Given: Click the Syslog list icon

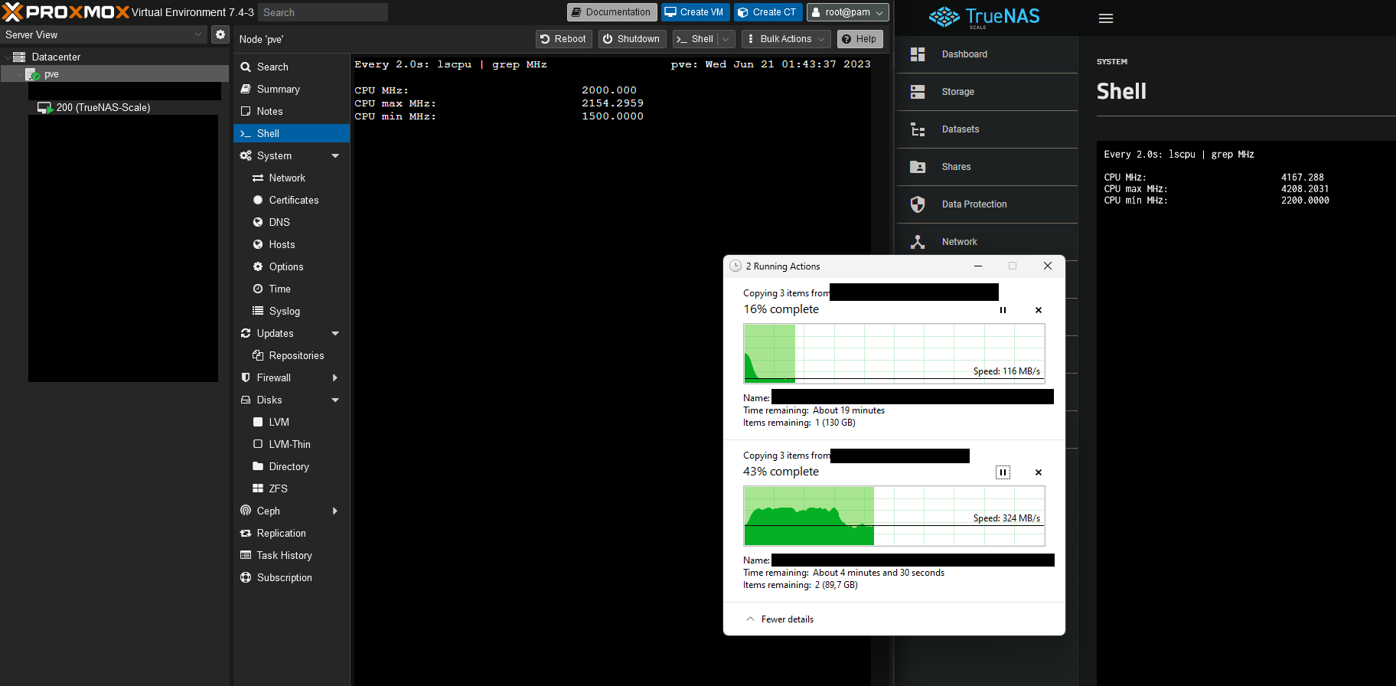Looking at the screenshot, I should [x=258, y=312].
